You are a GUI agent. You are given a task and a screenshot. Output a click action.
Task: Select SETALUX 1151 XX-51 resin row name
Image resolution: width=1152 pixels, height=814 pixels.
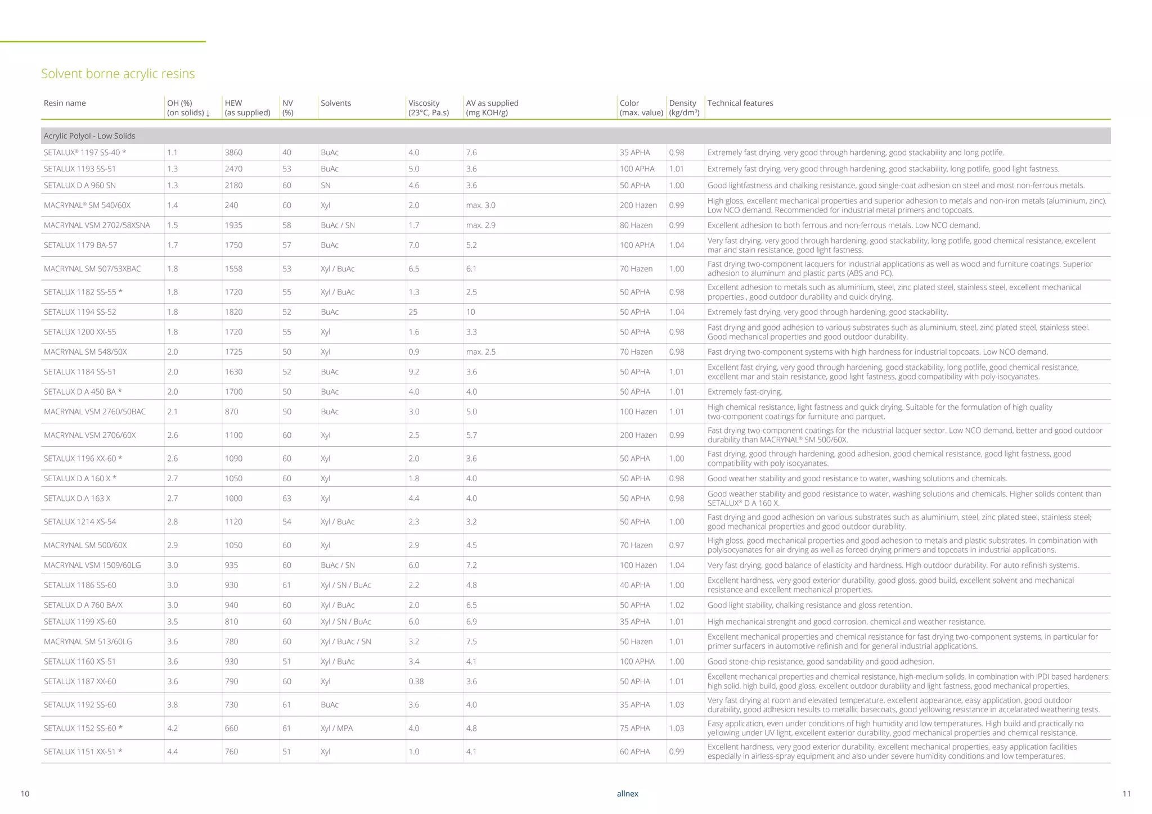[83, 752]
